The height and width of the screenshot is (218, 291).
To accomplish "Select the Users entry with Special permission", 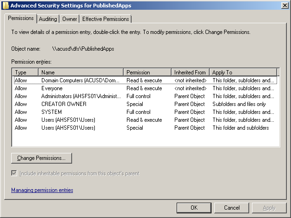I will click(145, 128).
